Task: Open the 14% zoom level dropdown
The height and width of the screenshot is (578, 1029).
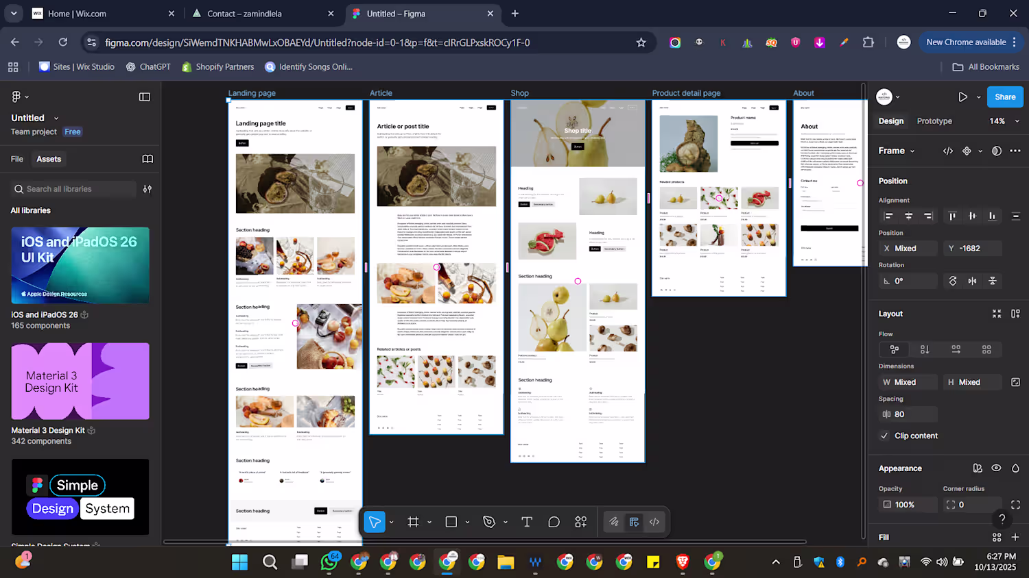Action: (x=1004, y=121)
